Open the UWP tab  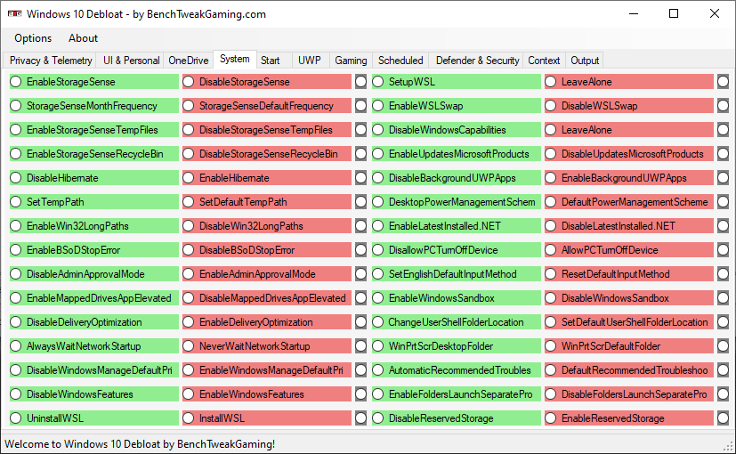point(310,61)
